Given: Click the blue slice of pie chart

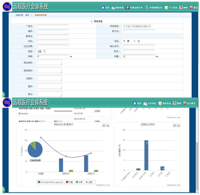Looking at the screenshot, I should click(35, 153).
